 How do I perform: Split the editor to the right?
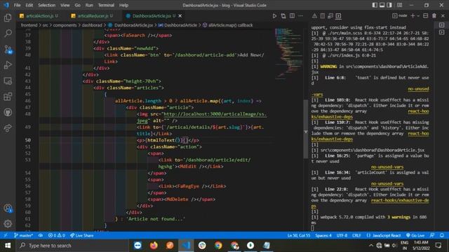(292, 16)
